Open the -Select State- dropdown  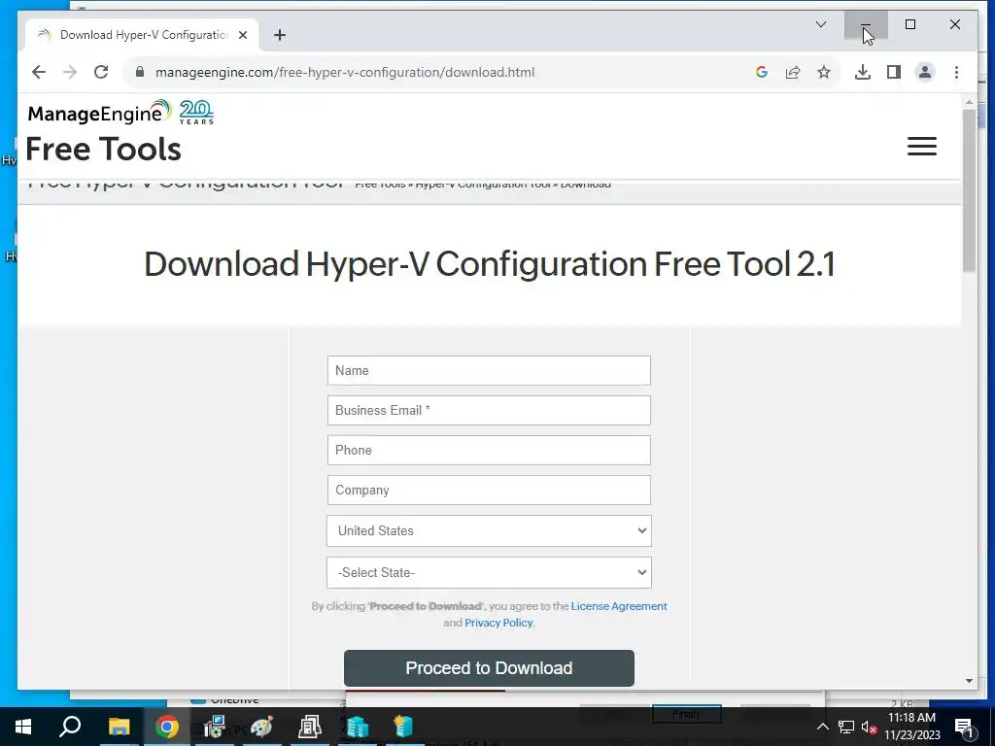click(489, 573)
